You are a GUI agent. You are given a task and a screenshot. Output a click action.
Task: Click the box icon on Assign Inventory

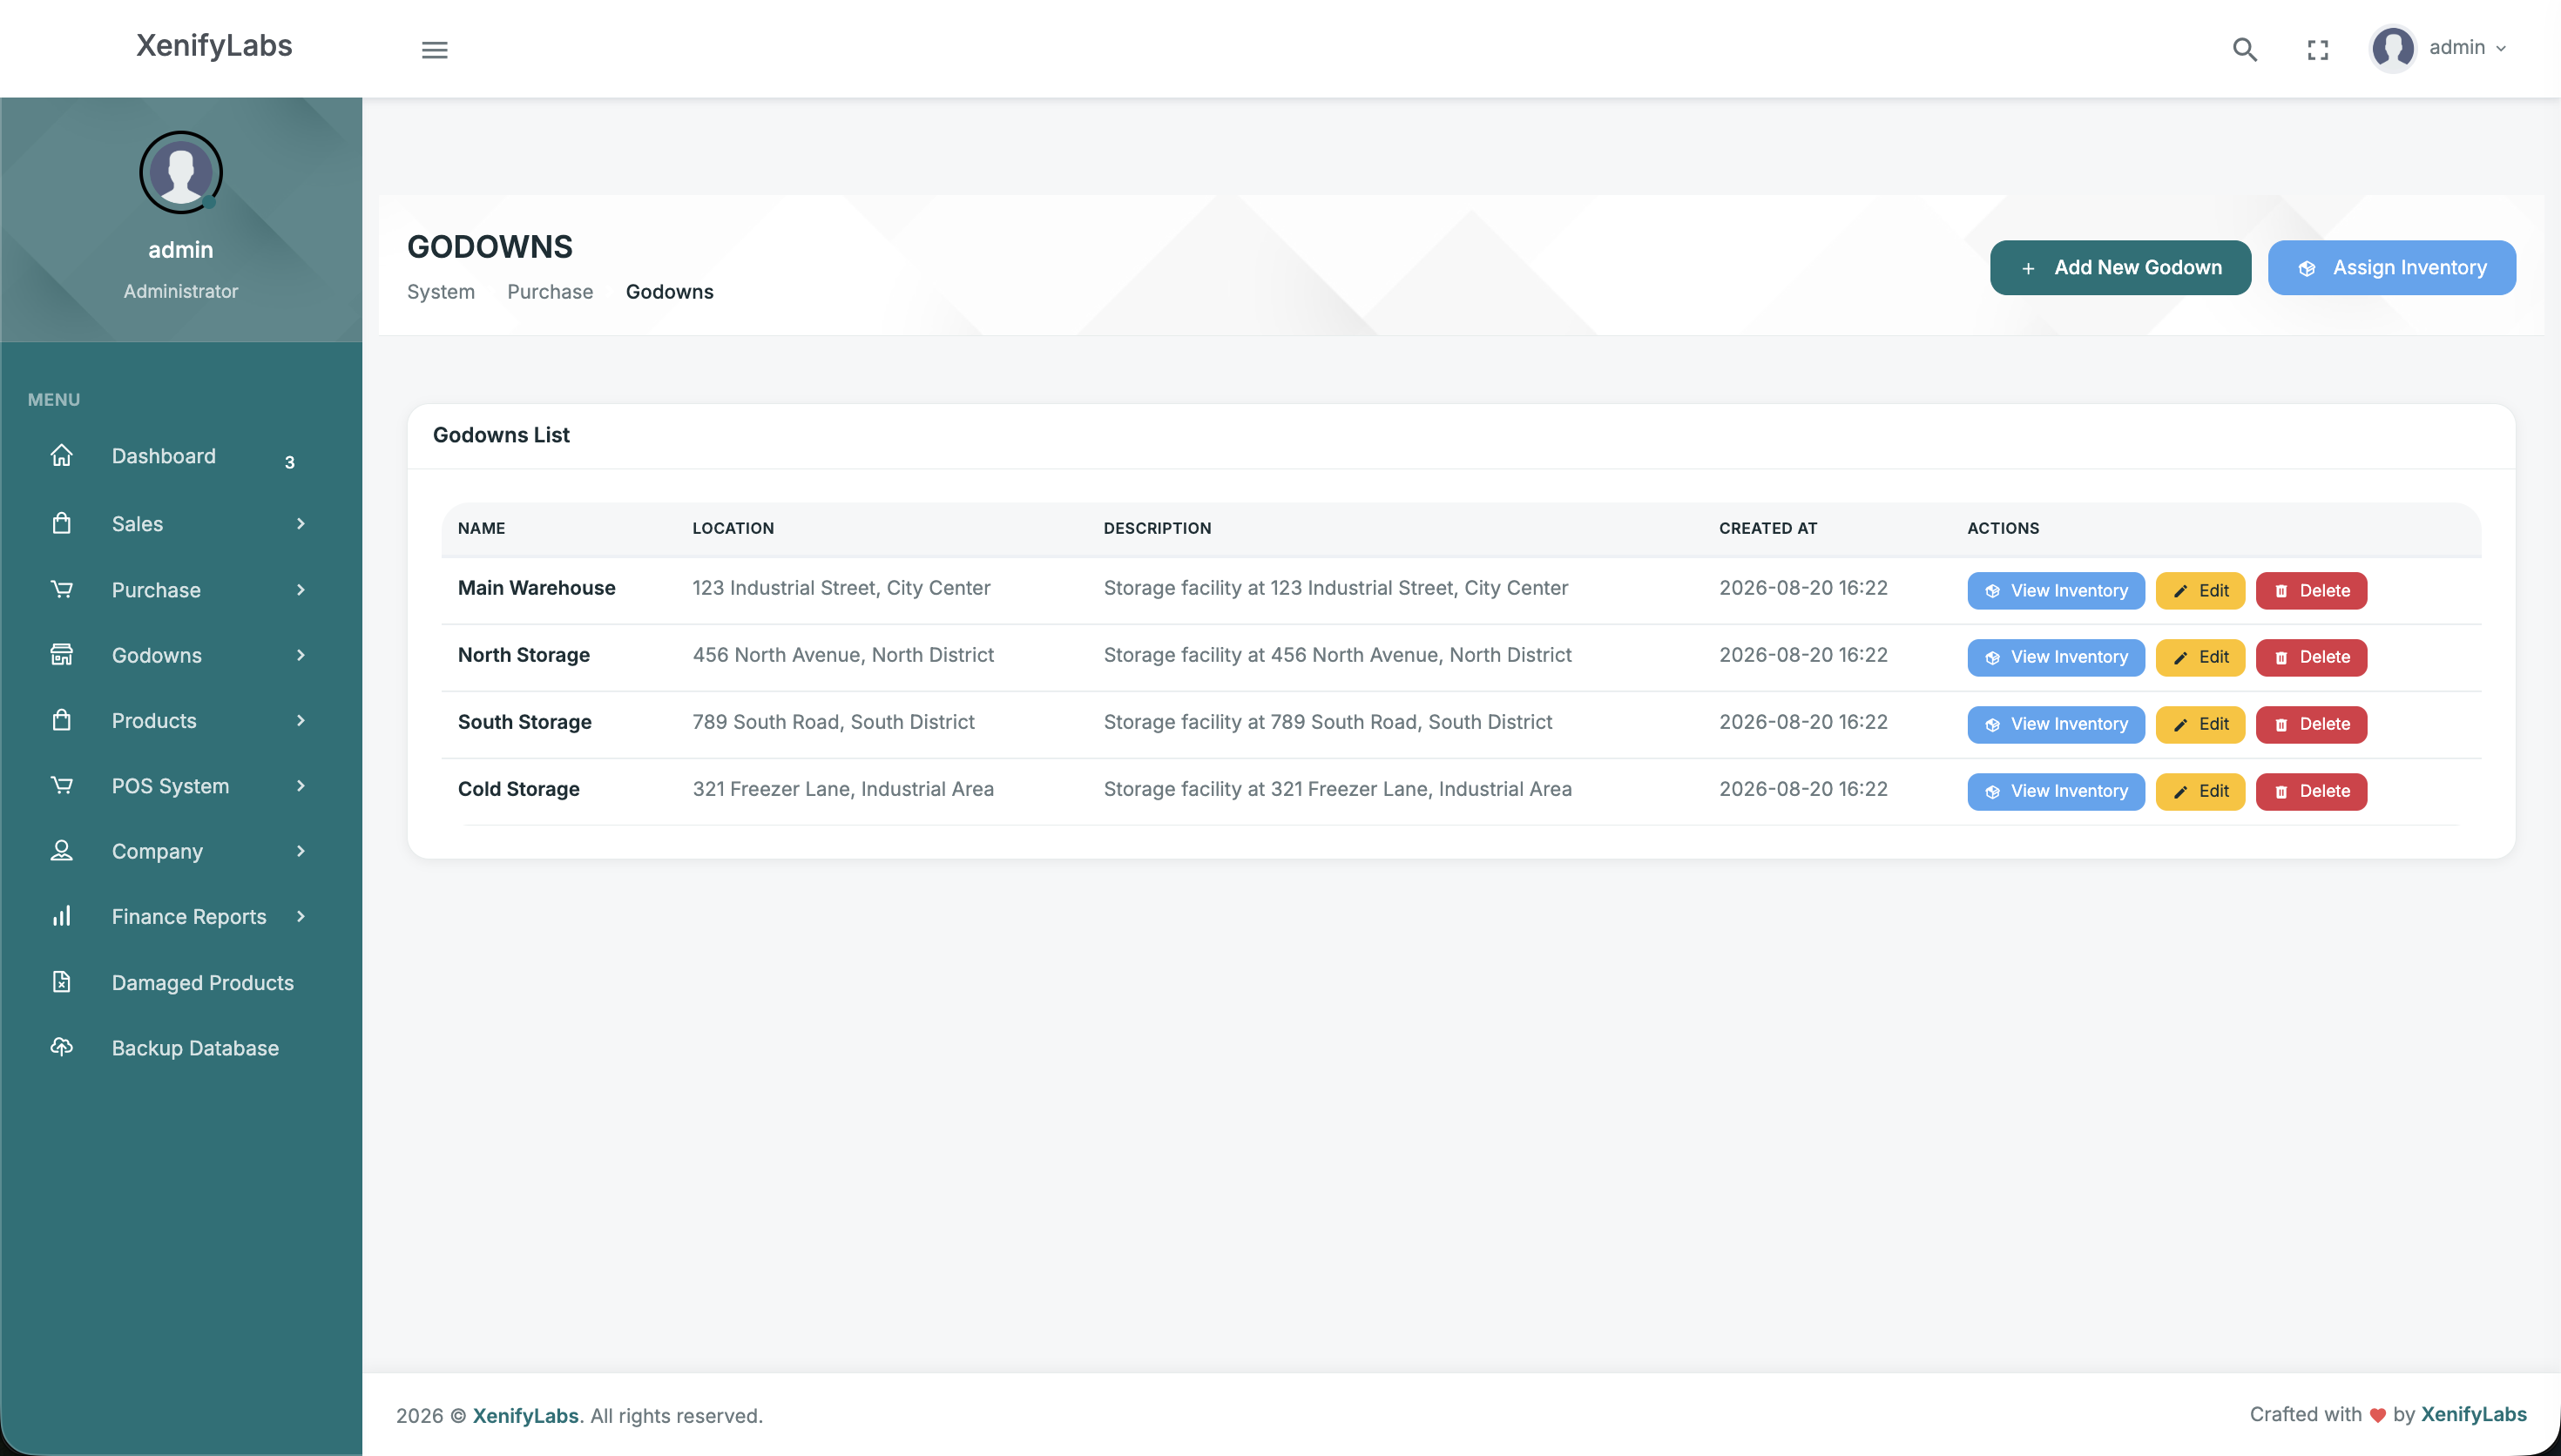[2307, 268]
